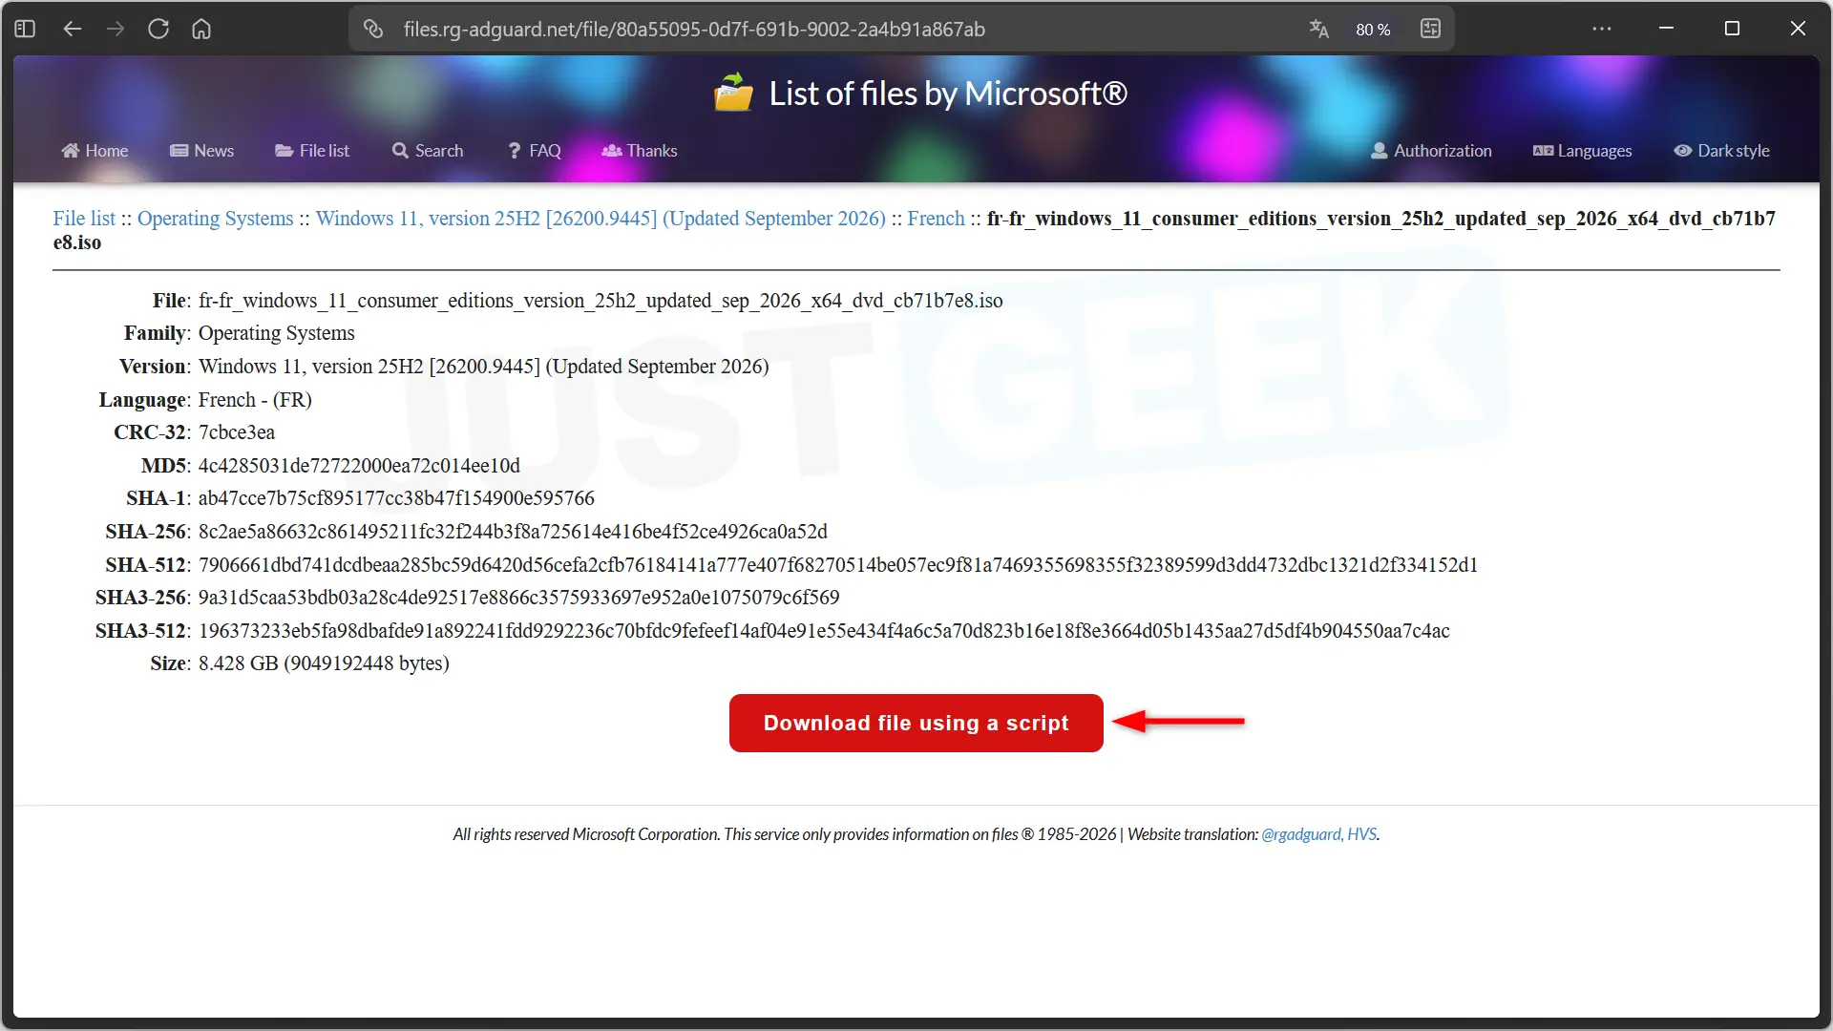Go back with the browser back arrow
Viewport: 1833px width, 1031px height.
tap(73, 29)
